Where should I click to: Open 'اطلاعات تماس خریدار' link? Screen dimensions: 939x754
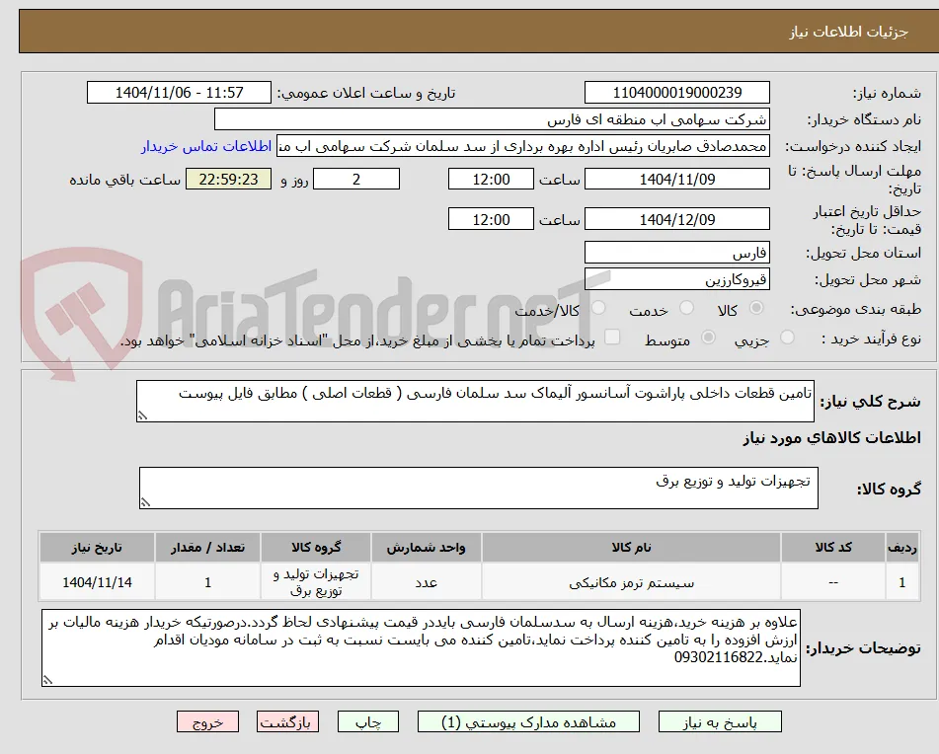(x=206, y=147)
